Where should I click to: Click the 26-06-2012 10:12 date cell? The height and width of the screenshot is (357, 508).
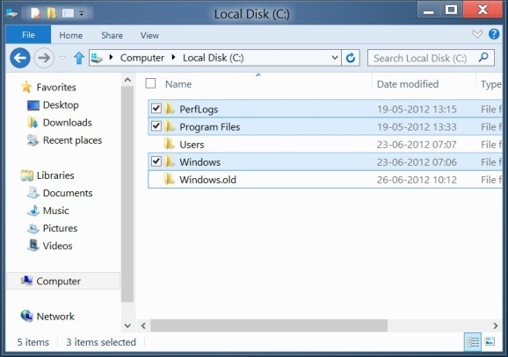417,180
